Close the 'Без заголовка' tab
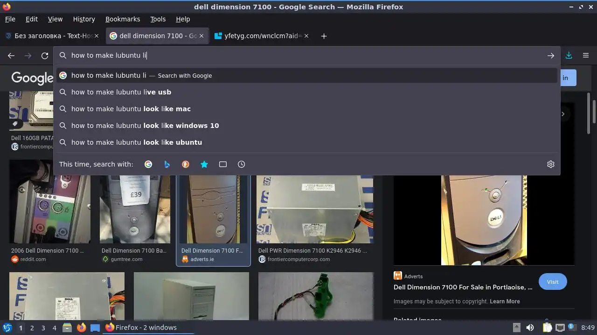The height and width of the screenshot is (335, 597). [x=97, y=36]
